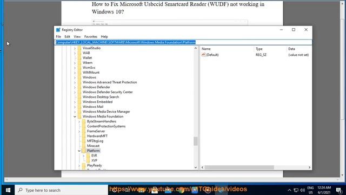
Task: Open the Favorites menu
Action: coord(91,36)
